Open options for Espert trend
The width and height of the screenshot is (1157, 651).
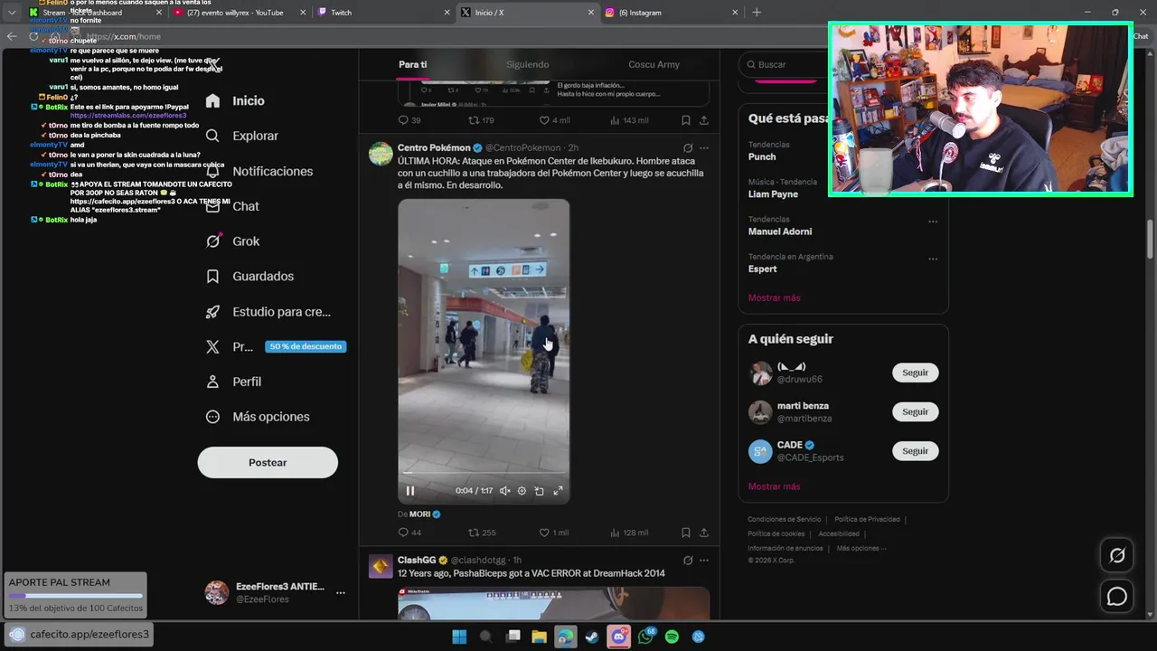933,259
